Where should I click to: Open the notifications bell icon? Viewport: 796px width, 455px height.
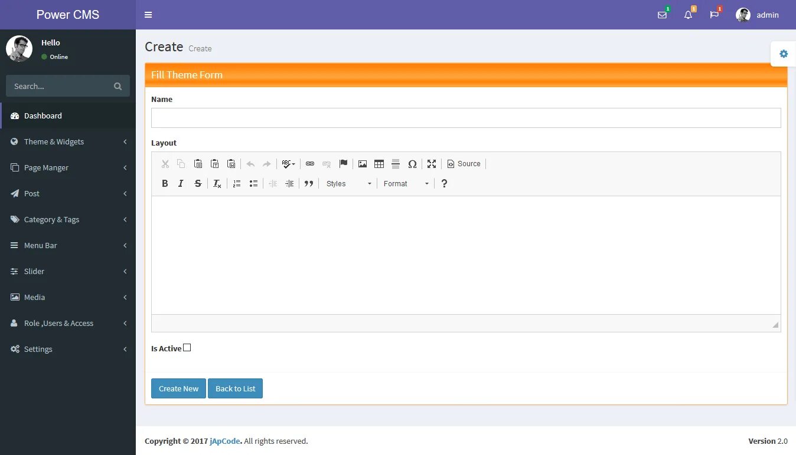689,15
